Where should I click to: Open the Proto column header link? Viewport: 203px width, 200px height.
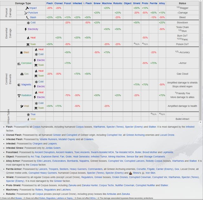point(145,3)
